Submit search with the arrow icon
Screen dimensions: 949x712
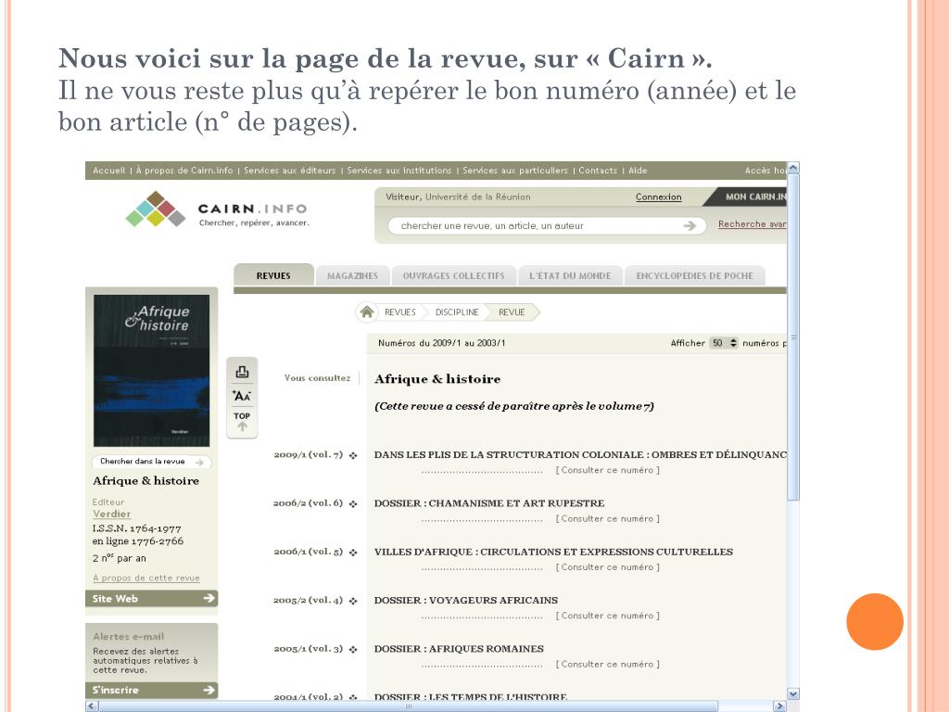(690, 226)
